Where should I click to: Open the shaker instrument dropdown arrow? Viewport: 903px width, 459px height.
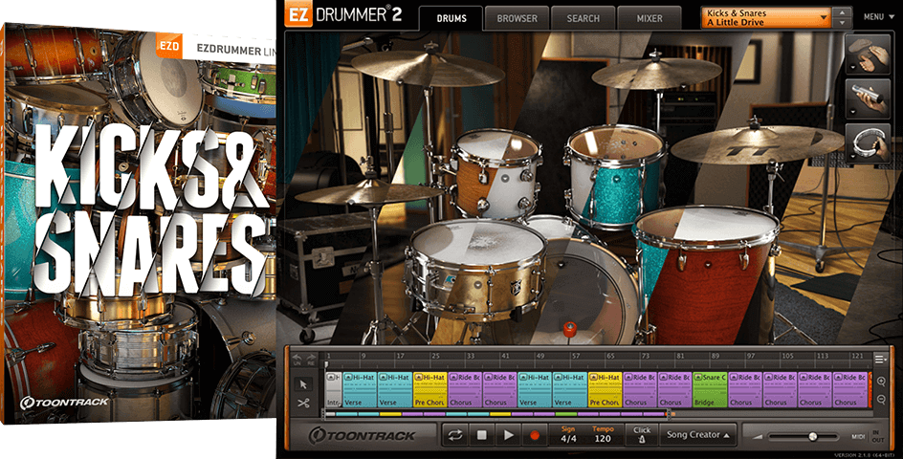[x=851, y=112]
